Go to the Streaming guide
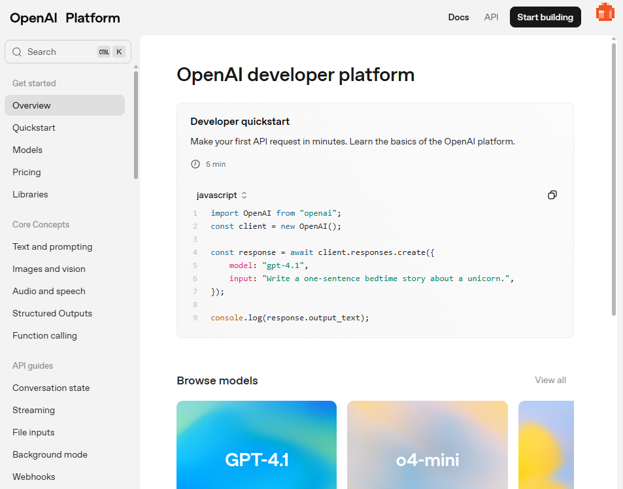623x489 pixels. (x=34, y=410)
